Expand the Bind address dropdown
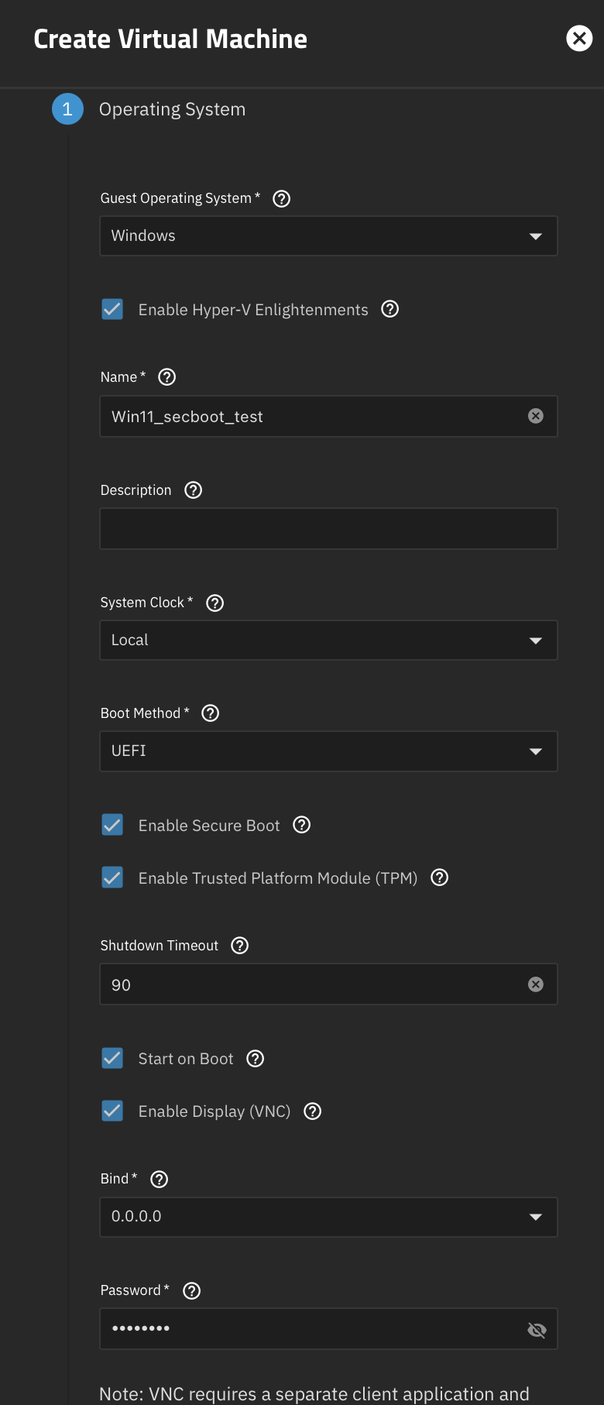 (328, 1217)
